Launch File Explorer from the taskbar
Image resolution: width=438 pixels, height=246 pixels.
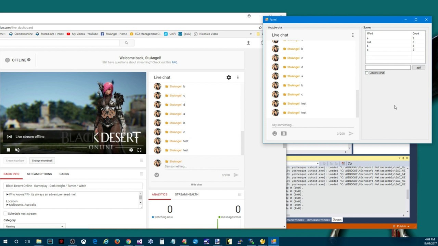tap(39, 242)
